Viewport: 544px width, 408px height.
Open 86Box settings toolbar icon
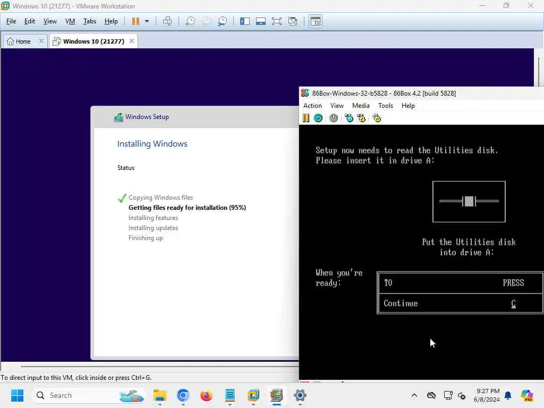(377, 118)
